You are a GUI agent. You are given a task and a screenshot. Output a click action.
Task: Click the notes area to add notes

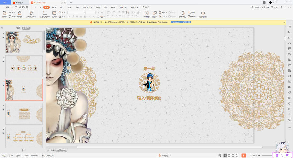(59, 150)
